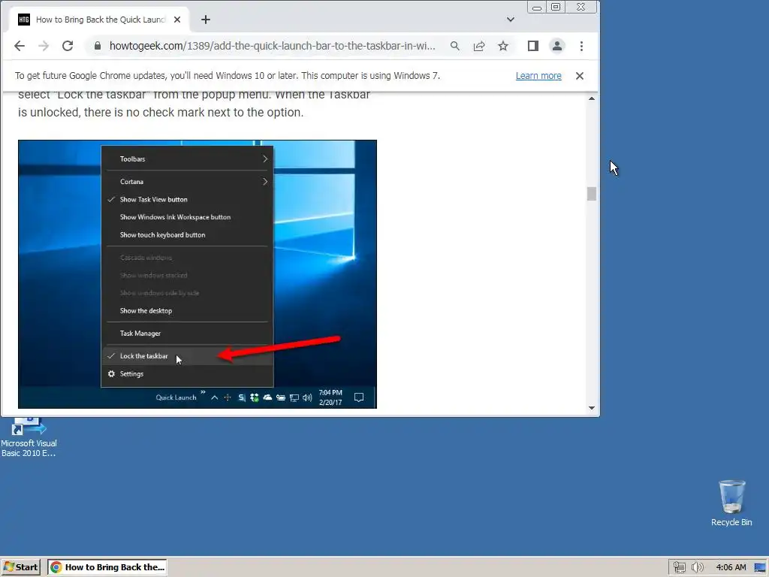769x577 pixels.
Task: Click the paragraph about the unlocked taskbar
Action: 195,104
